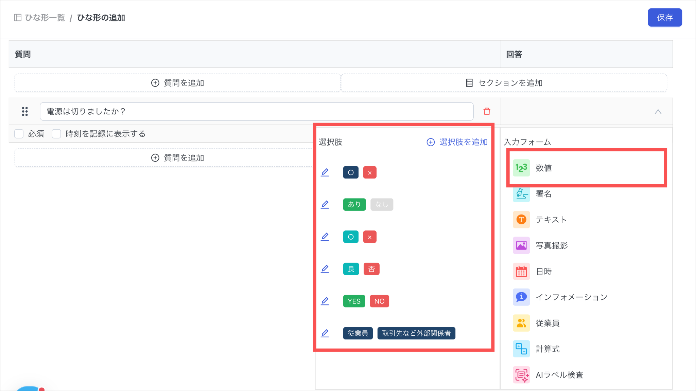Select the テキスト text form icon
The image size is (696, 391).
click(x=521, y=220)
